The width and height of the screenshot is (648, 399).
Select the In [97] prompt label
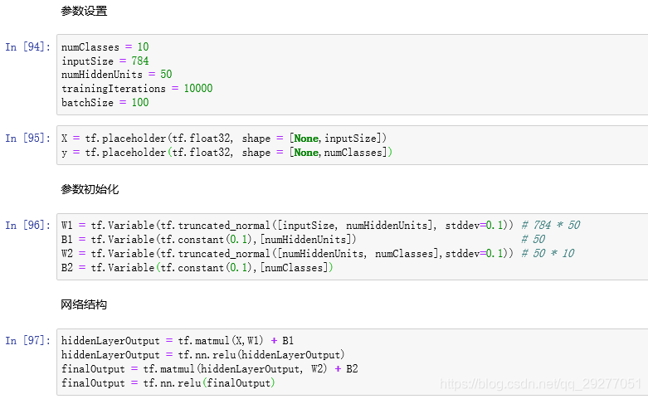click(28, 340)
